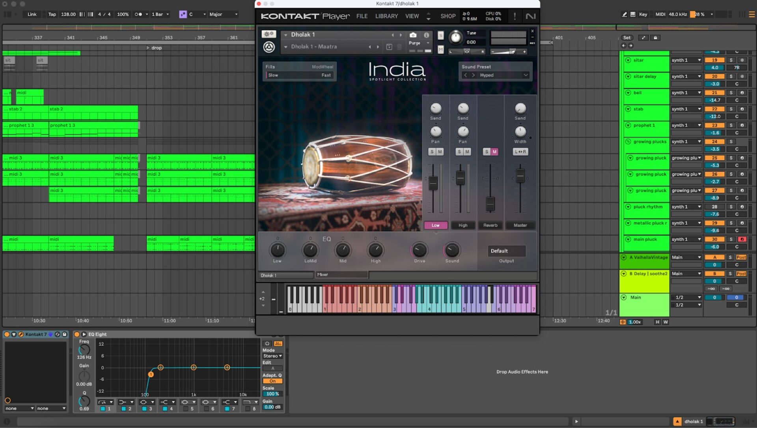
Task: Open instrument info via the i icon
Action: (426, 35)
